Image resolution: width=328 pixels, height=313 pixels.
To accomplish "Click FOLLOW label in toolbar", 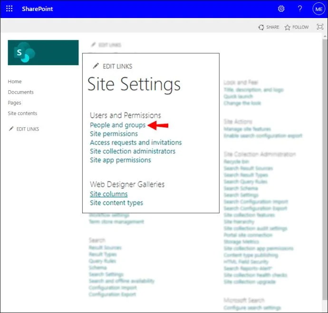I will (x=300, y=27).
